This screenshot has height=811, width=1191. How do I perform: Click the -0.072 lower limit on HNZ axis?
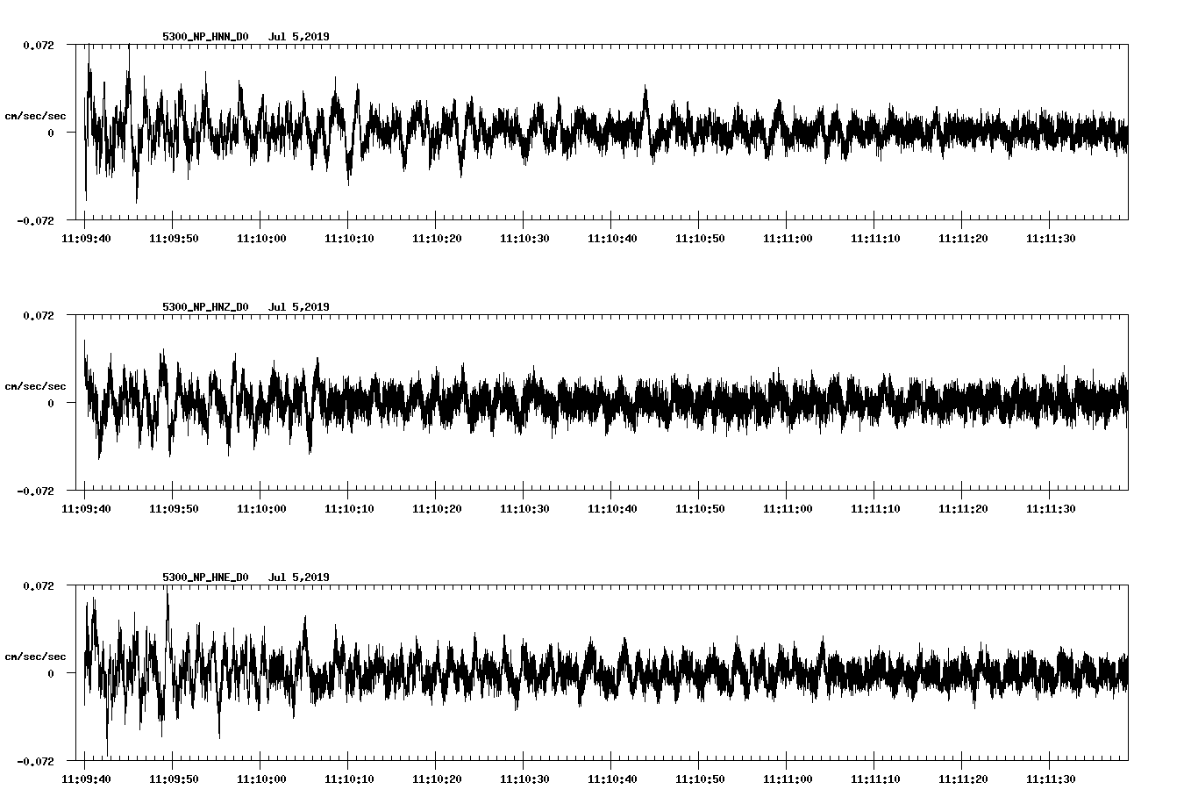point(34,491)
